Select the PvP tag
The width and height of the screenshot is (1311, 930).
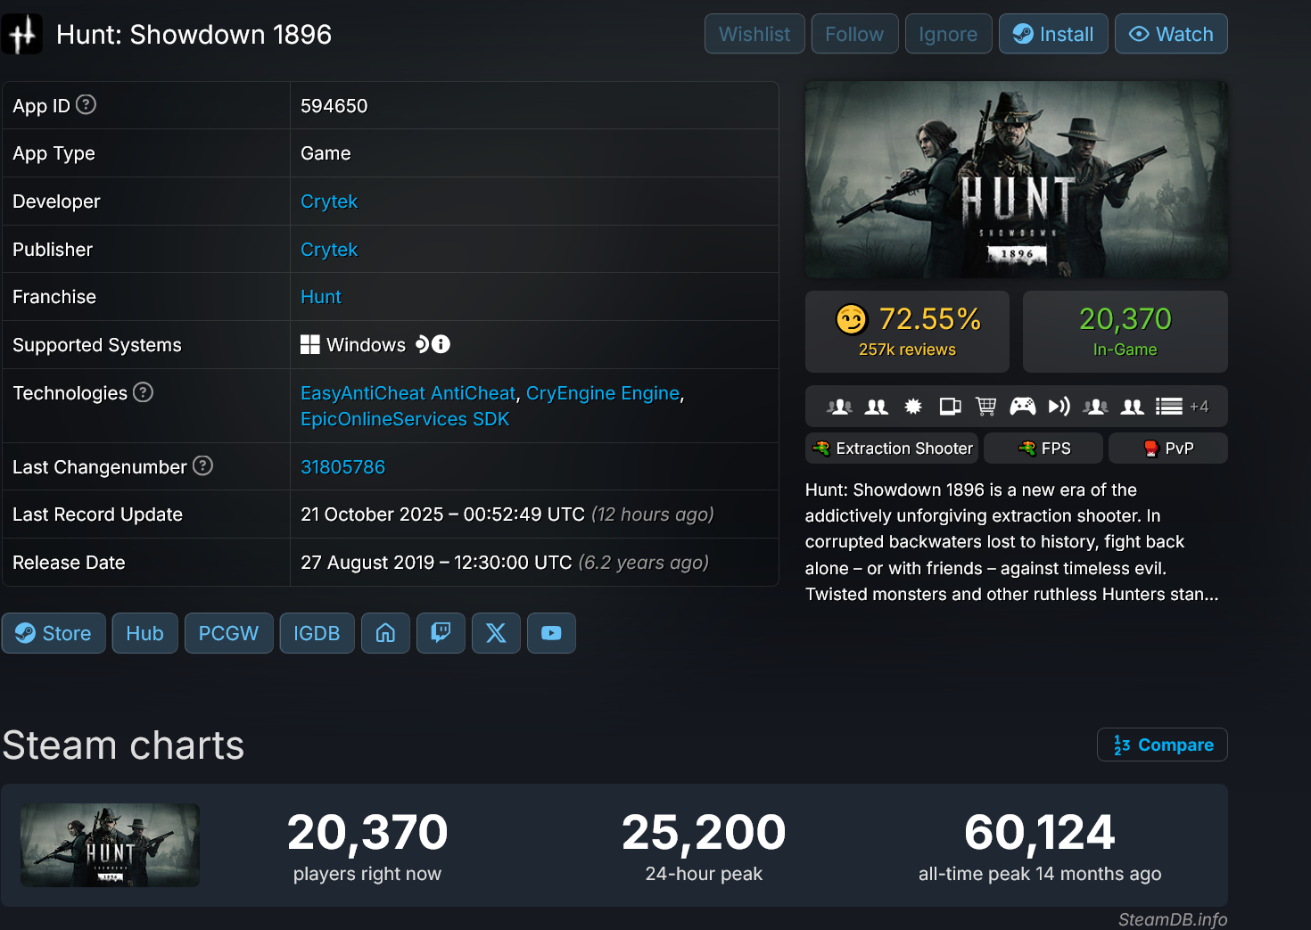click(x=1168, y=449)
